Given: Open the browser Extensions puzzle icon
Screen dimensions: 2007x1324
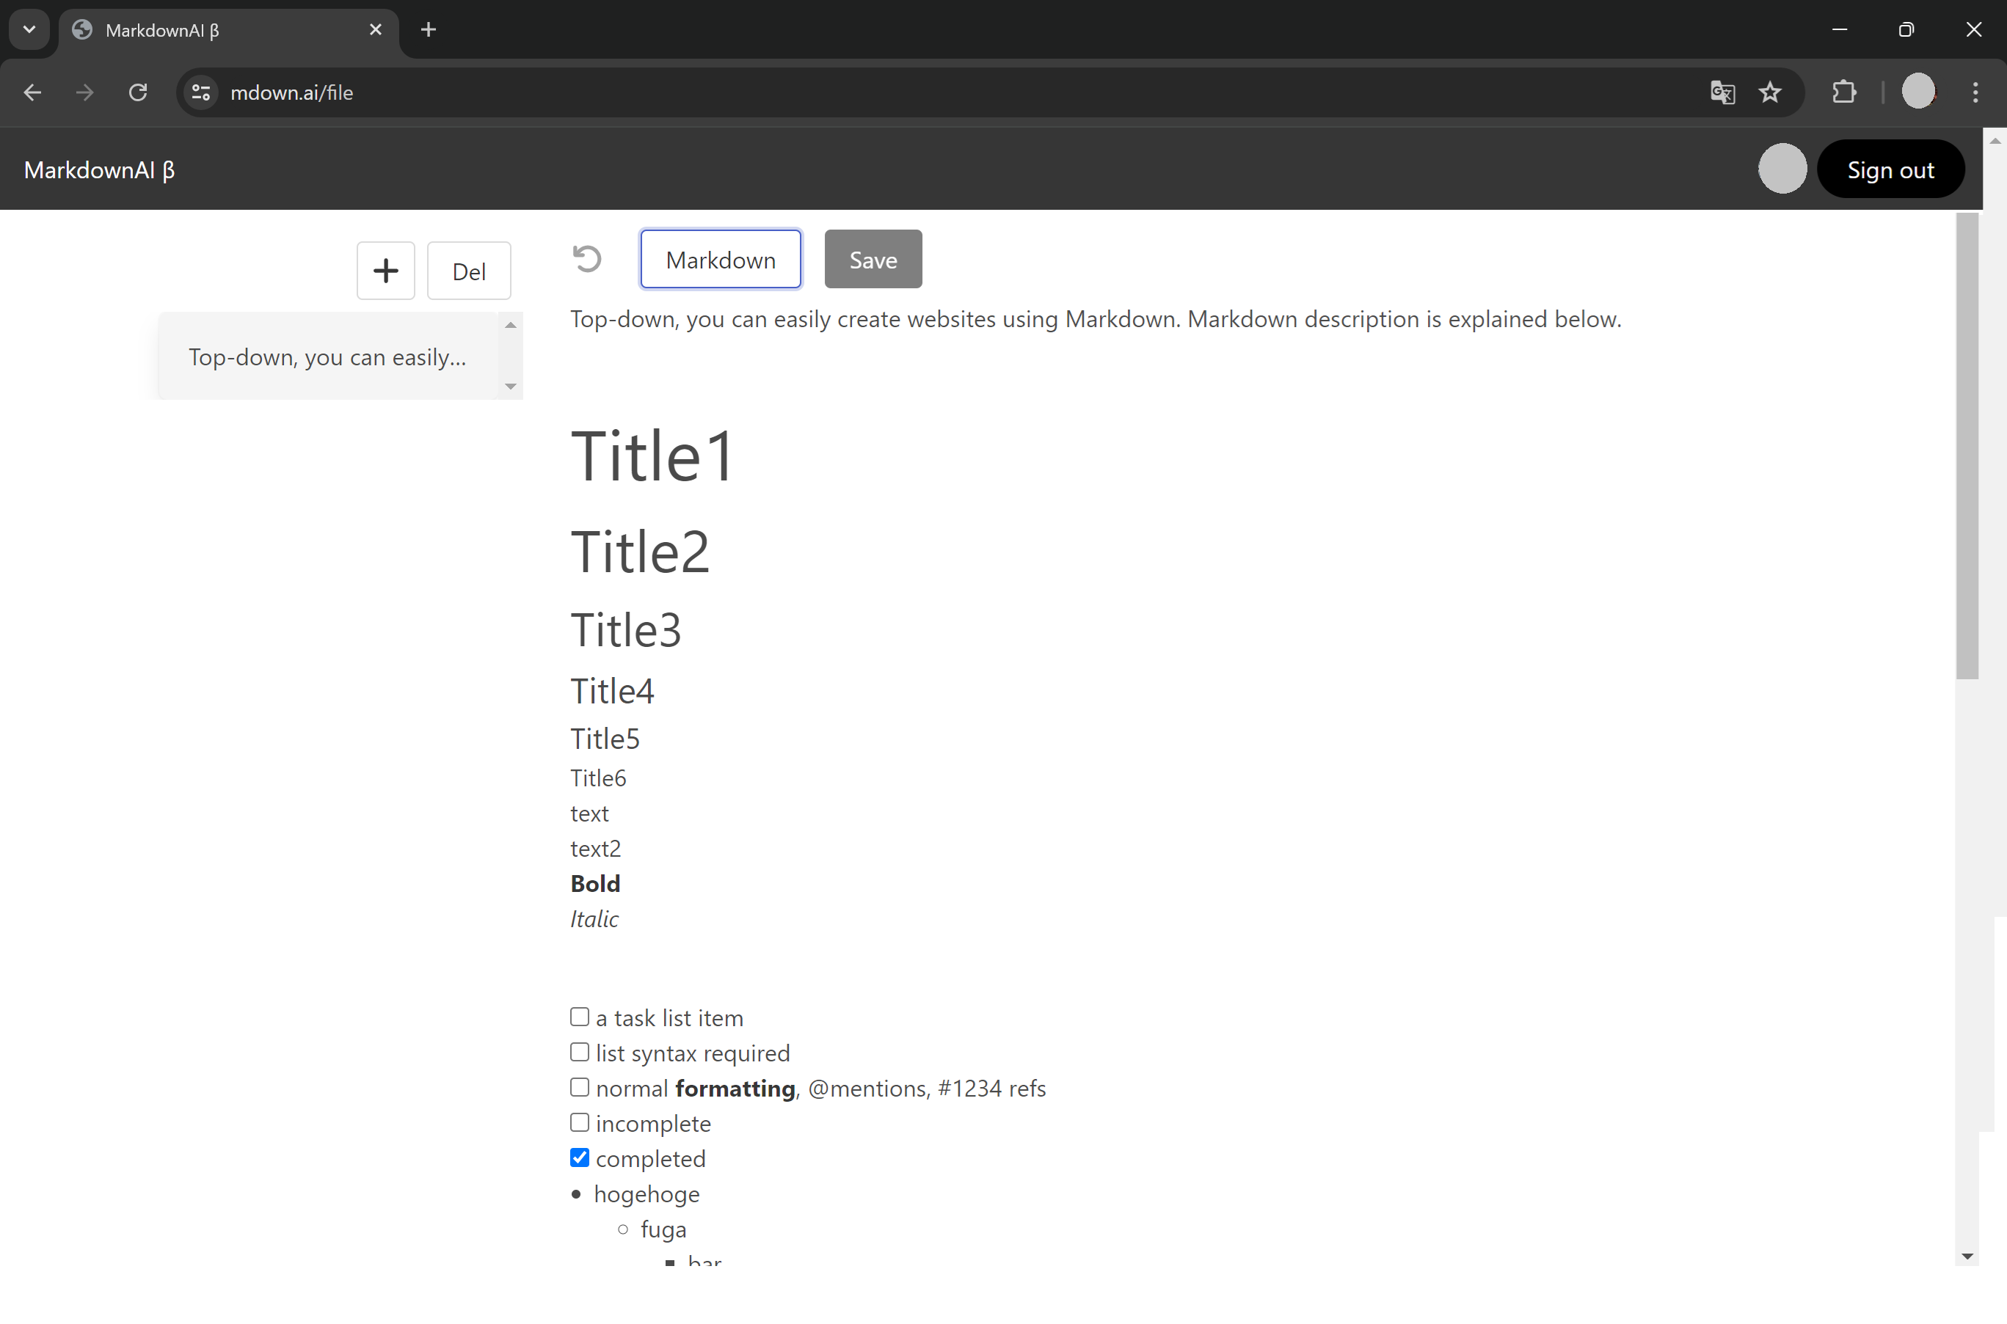Looking at the screenshot, I should point(1844,92).
